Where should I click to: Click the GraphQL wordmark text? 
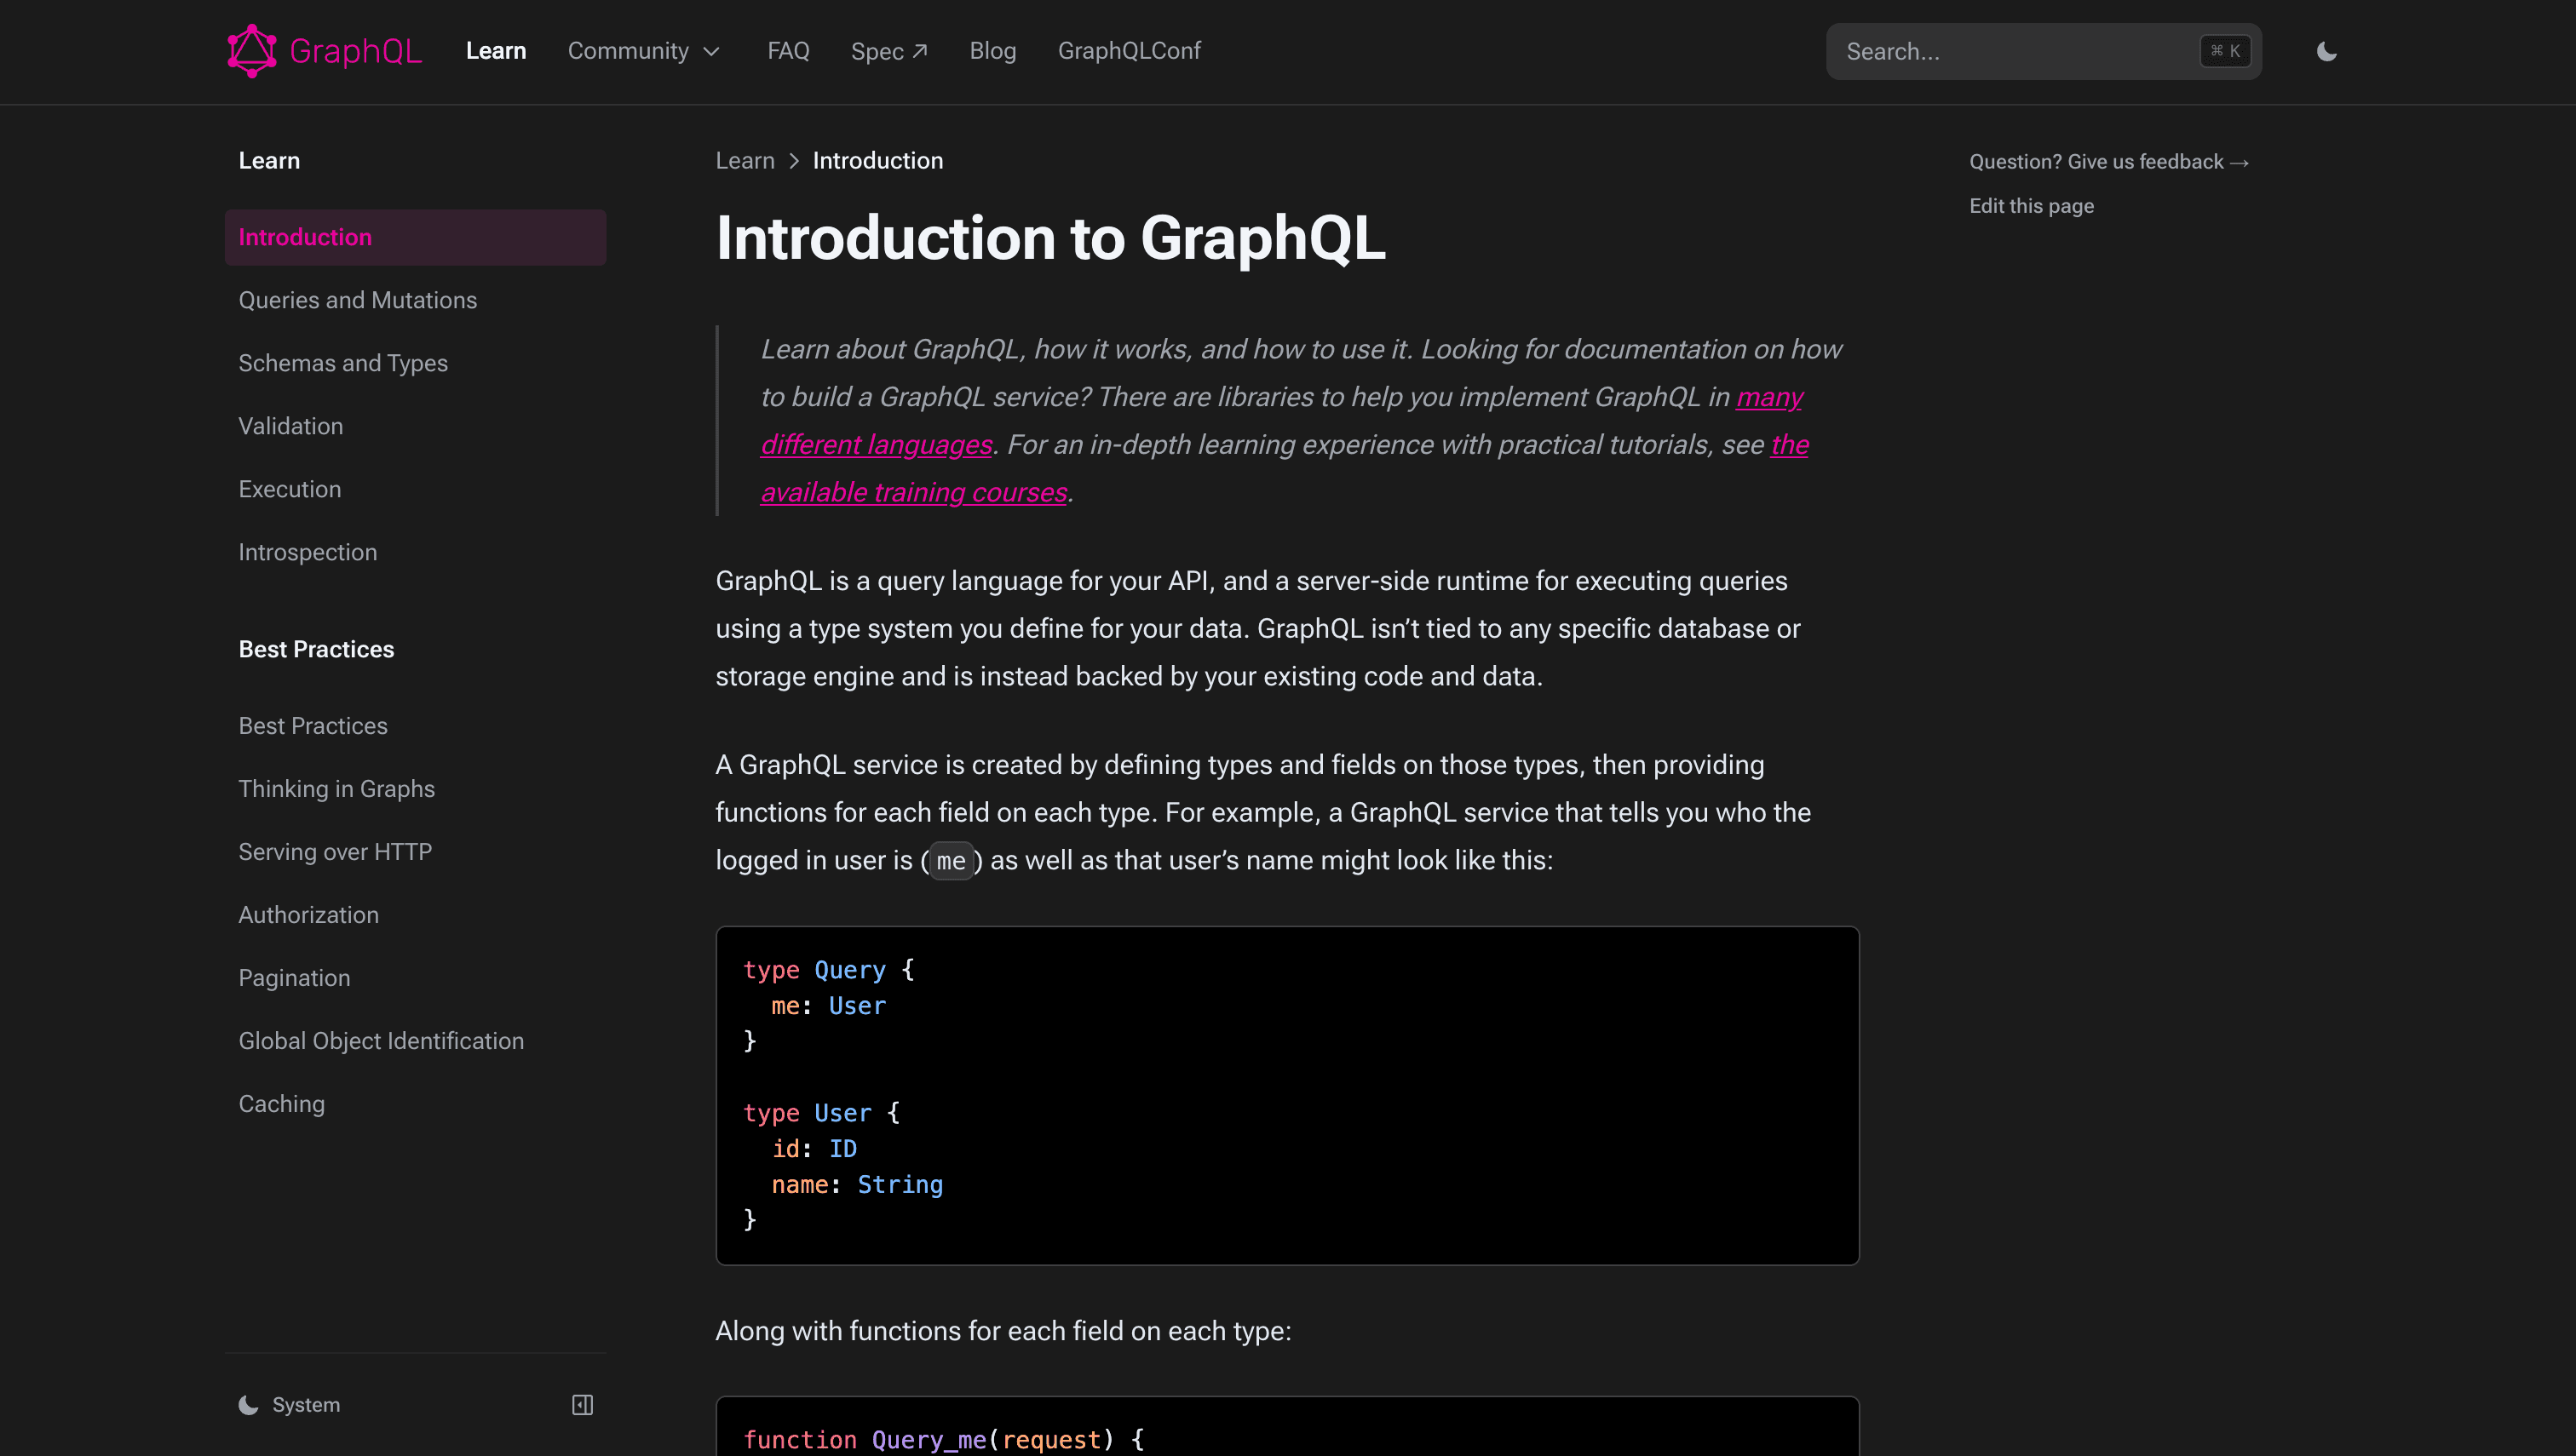click(x=355, y=51)
